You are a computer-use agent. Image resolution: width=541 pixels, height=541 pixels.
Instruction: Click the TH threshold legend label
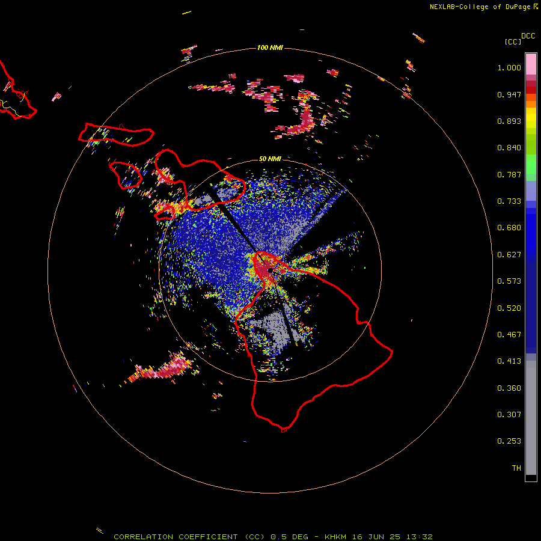(x=516, y=468)
